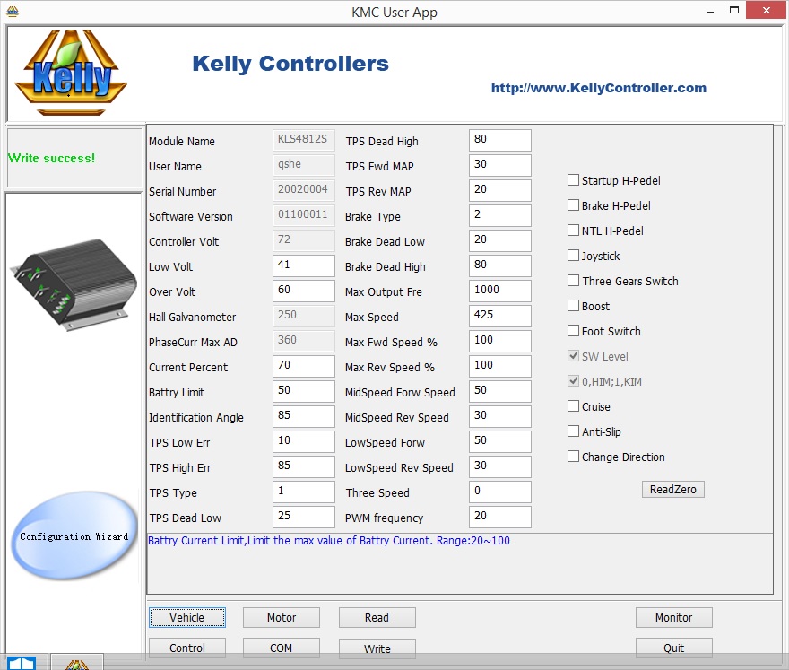Image resolution: width=789 pixels, height=670 pixels.
Task: Select the Brake Type input field
Action: click(499, 216)
